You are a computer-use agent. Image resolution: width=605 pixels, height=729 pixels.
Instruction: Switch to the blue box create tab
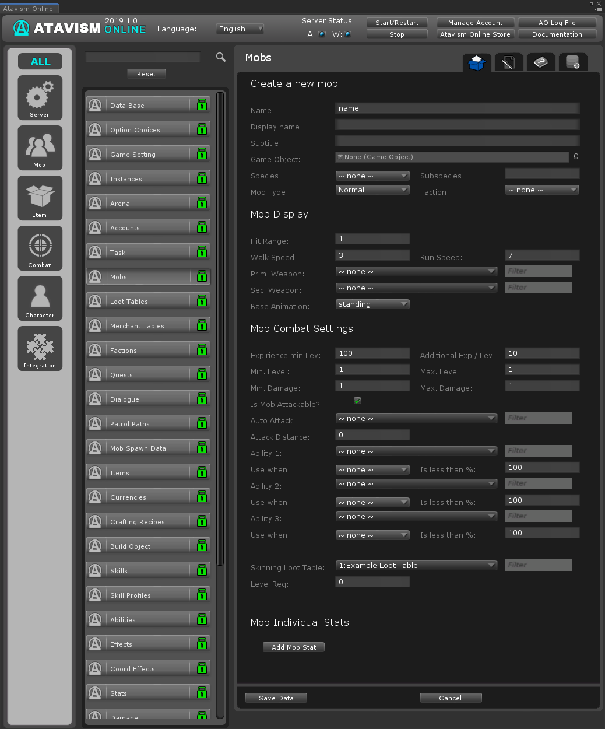point(477,62)
